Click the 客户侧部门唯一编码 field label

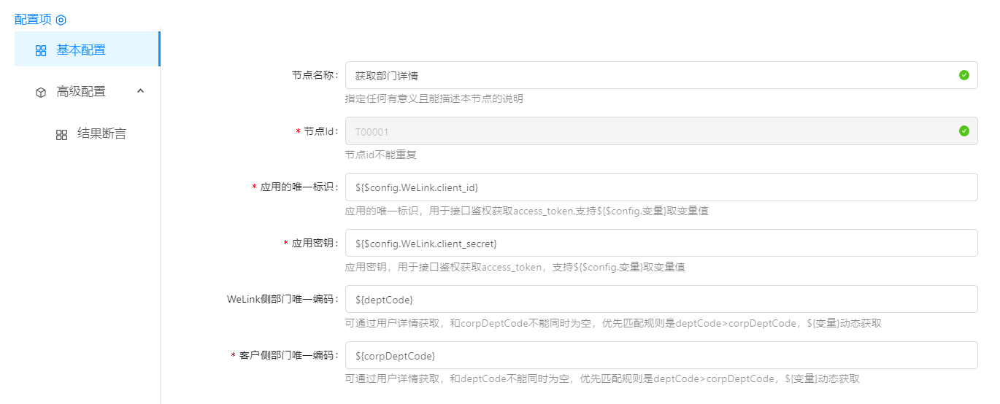pyautogui.click(x=288, y=356)
